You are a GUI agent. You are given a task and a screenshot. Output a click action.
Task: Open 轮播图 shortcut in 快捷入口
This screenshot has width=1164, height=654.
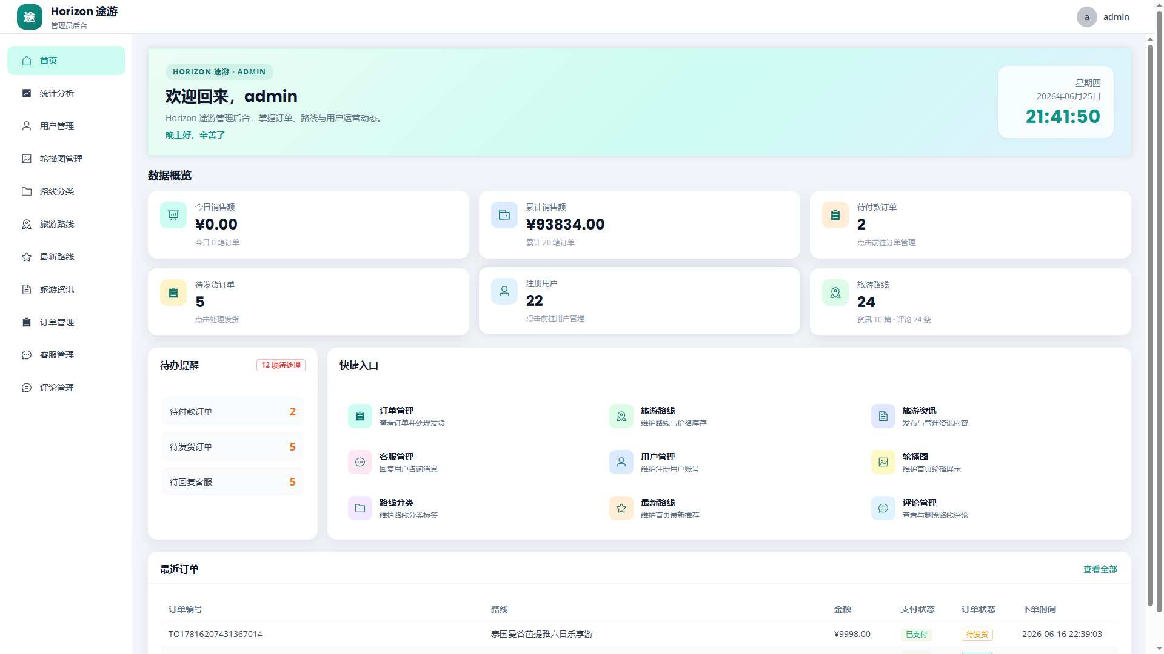[917, 462]
